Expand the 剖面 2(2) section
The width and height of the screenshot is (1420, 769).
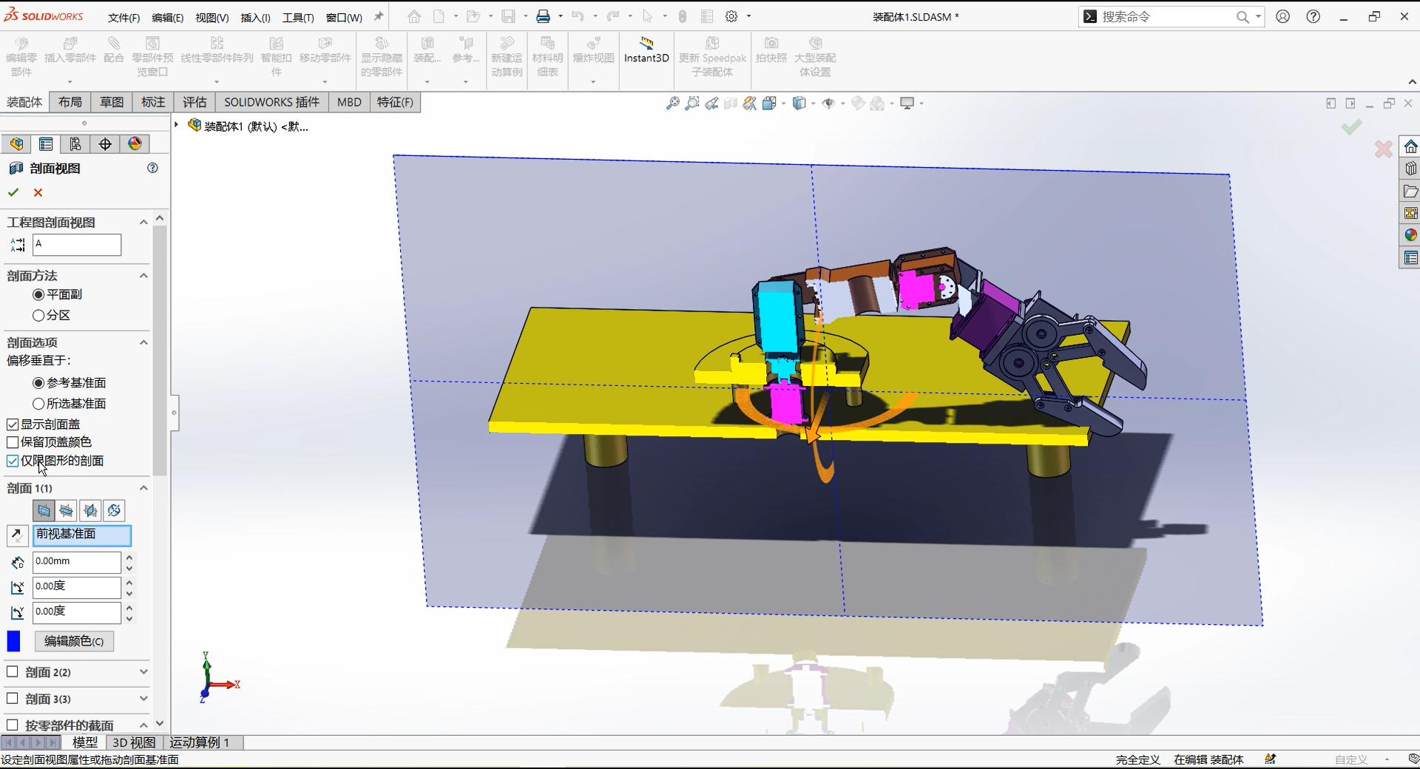[x=143, y=672]
